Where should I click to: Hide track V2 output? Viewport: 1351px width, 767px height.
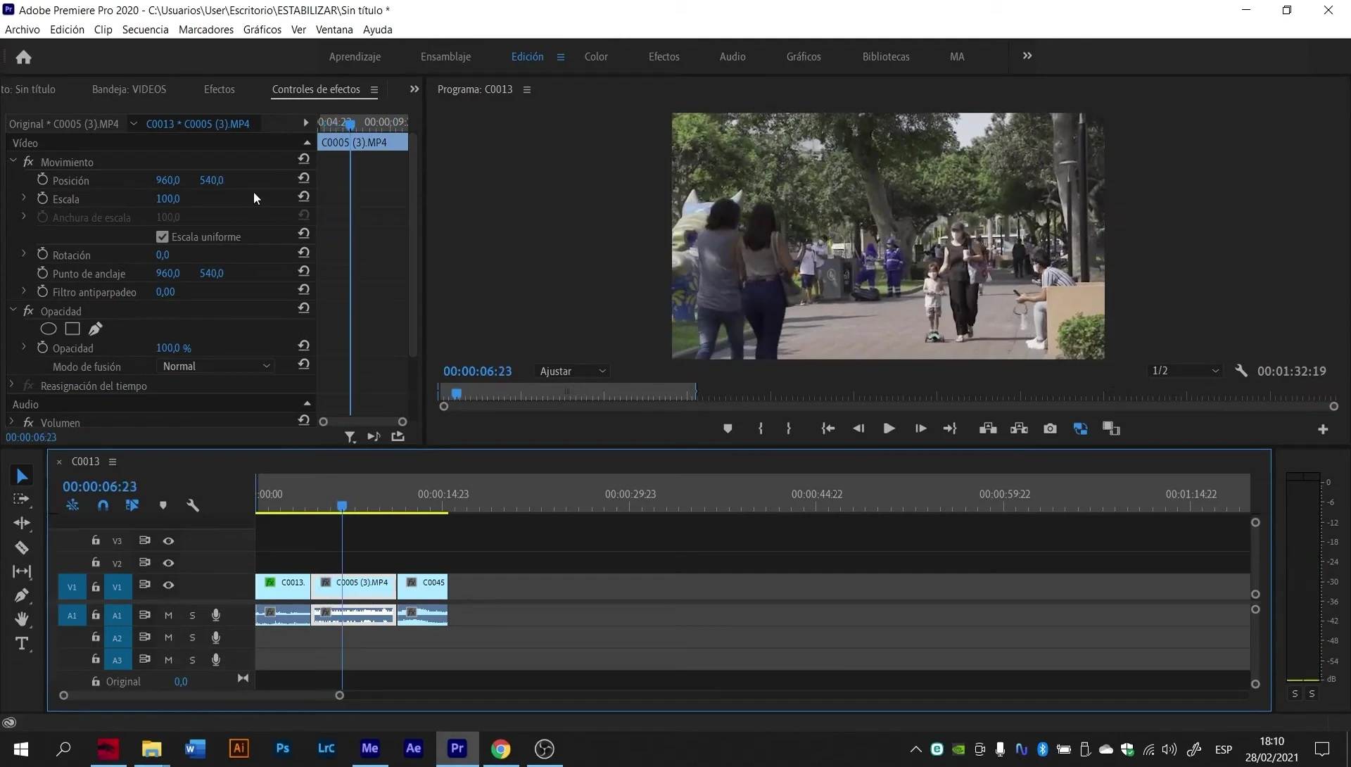pyautogui.click(x=168, y=563)
